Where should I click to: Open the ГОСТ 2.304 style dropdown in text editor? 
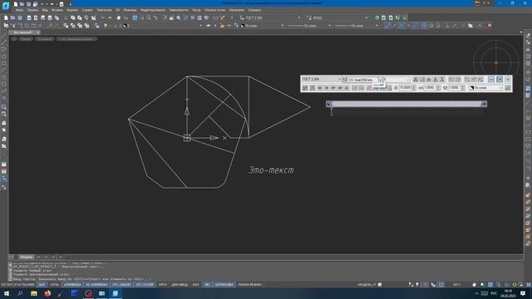tap(339, 80)
